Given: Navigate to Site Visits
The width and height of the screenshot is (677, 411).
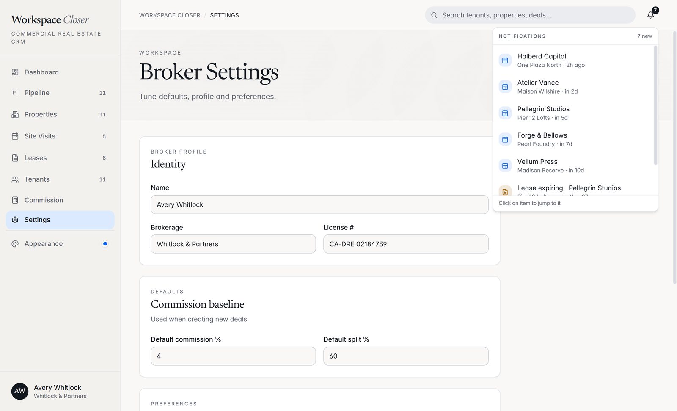Looking at the screenshot, I should point(60,136).
